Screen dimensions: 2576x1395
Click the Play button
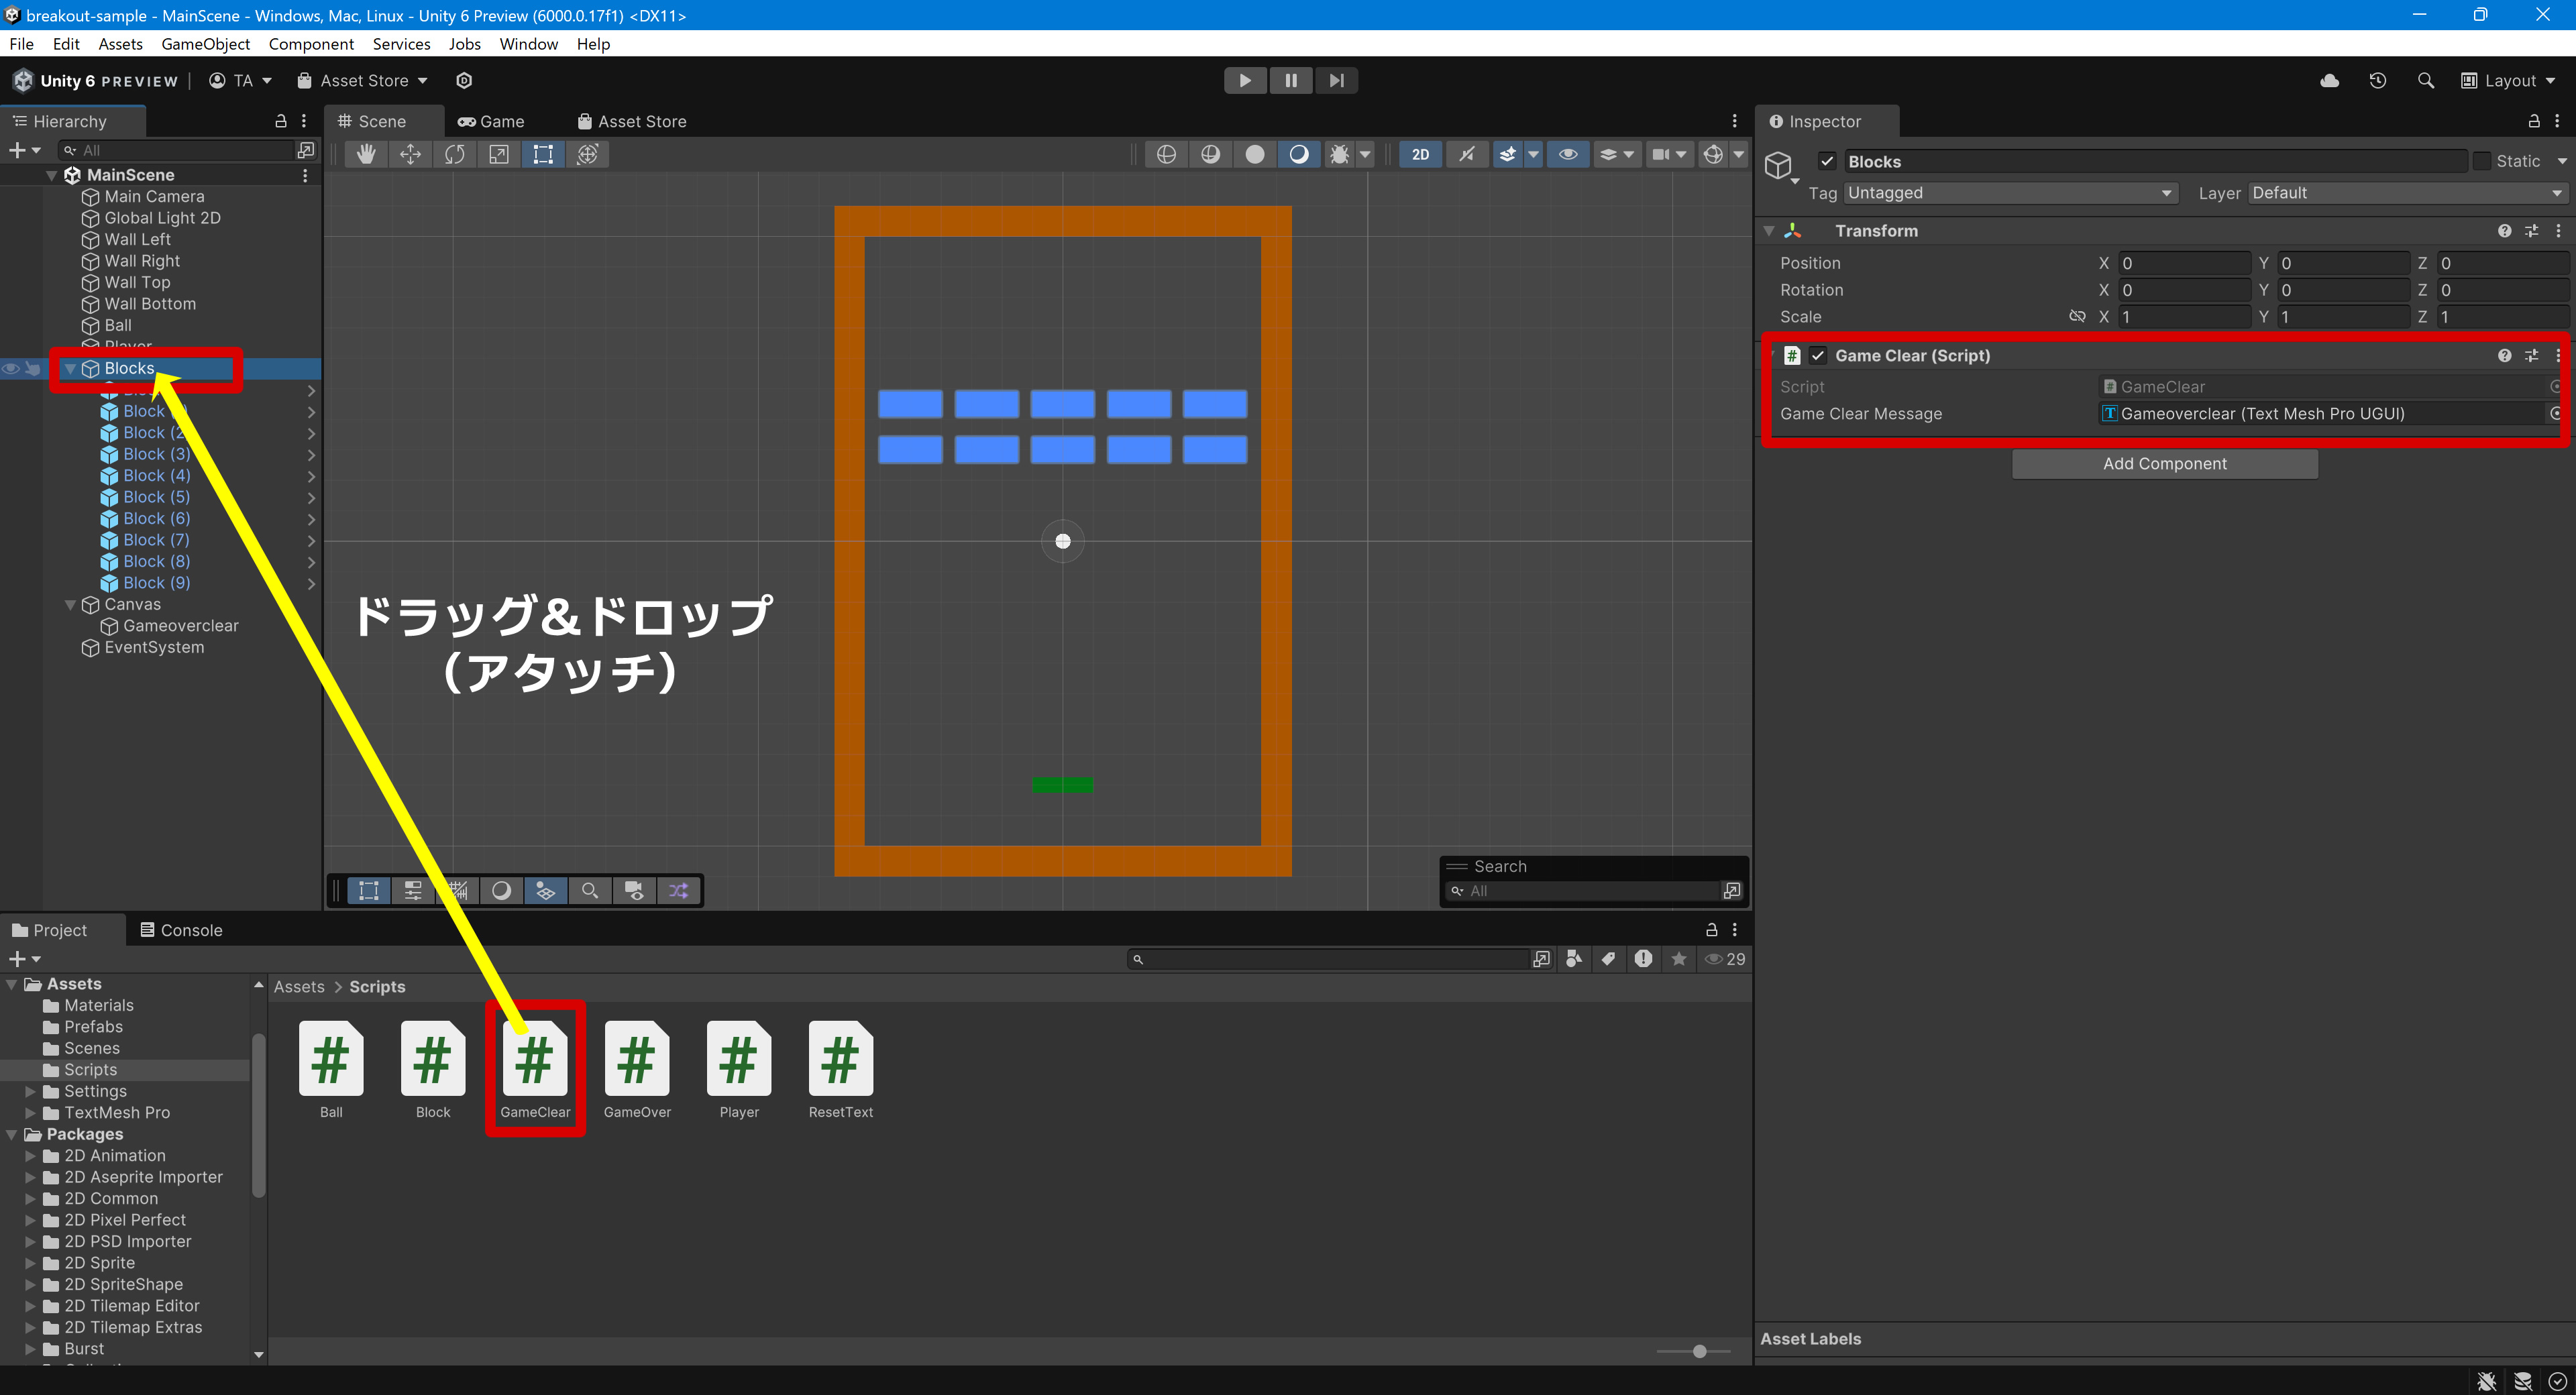pos(1245,80)
